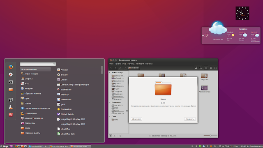Launch Cheese from the applications list
The width and height of the screenshot is (263, 148).
click(x=62, y=79)
